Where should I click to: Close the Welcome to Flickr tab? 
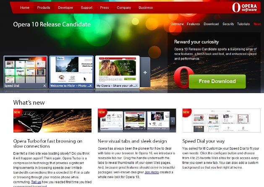click(x=90, y=86)
